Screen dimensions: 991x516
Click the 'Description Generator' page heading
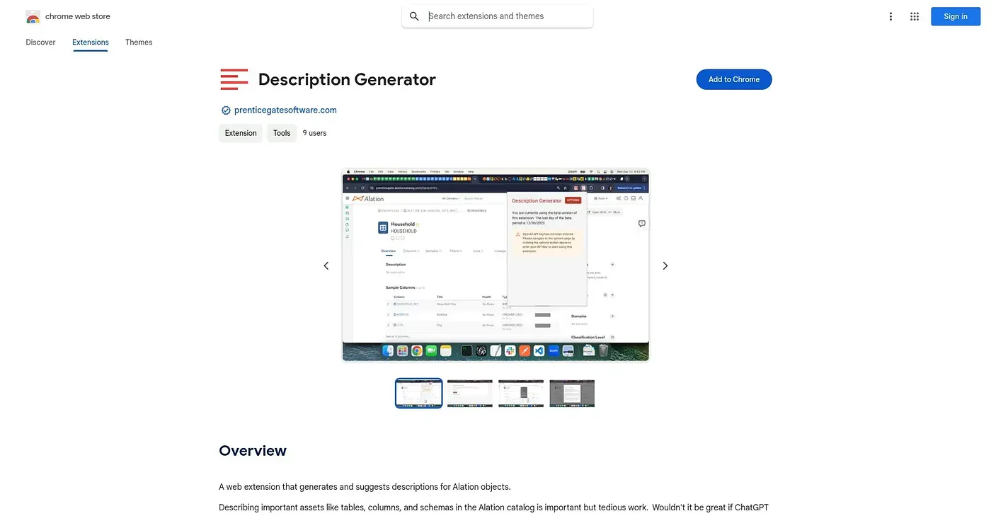tap(347, 79)
